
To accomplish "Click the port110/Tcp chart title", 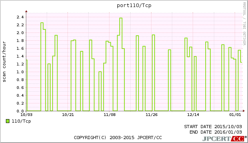I will tap(134, 5).
